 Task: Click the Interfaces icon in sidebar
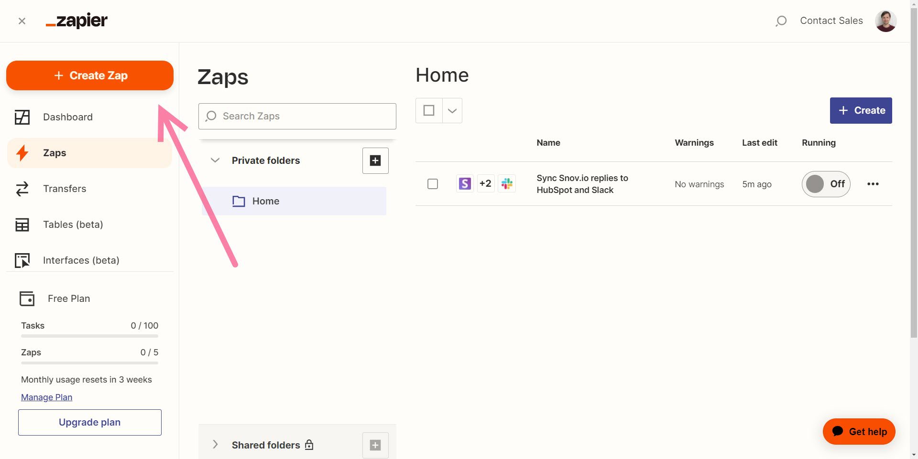point(22,260)
